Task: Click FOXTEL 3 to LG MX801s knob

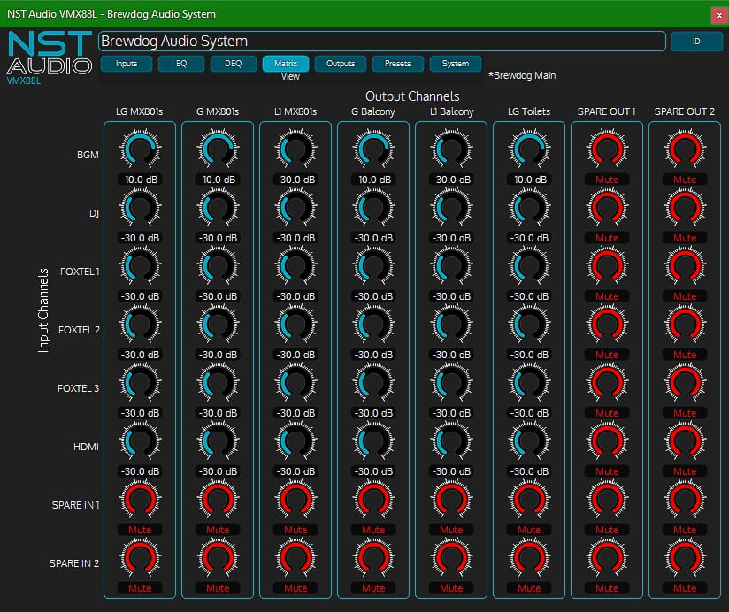Action: 140,383
